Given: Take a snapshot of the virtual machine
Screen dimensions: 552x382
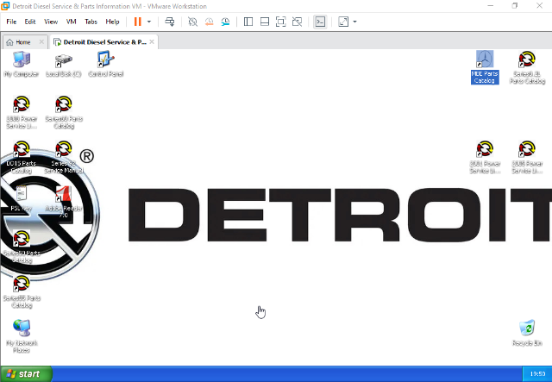Looking at the screenshot, I should (192, 22).
